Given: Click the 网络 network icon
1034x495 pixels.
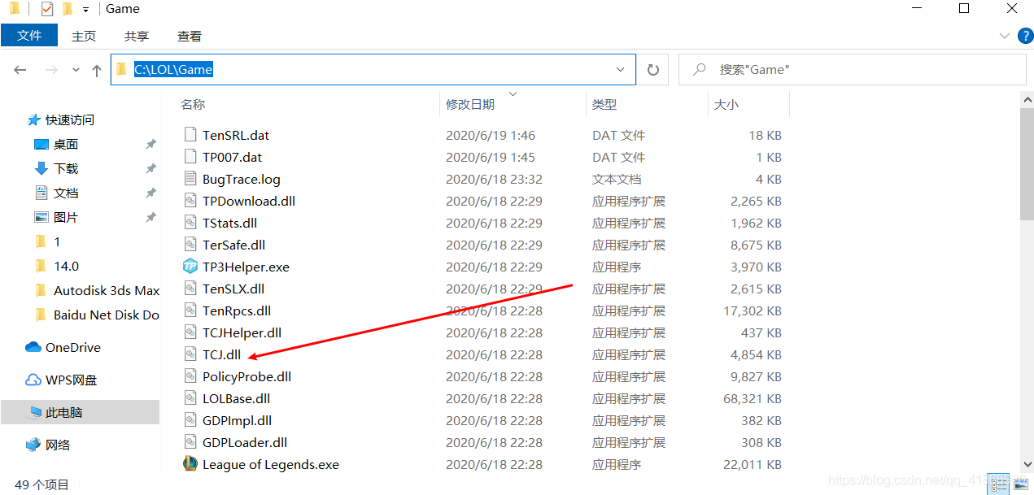Looking at the screenshot, I should (33, 445).
